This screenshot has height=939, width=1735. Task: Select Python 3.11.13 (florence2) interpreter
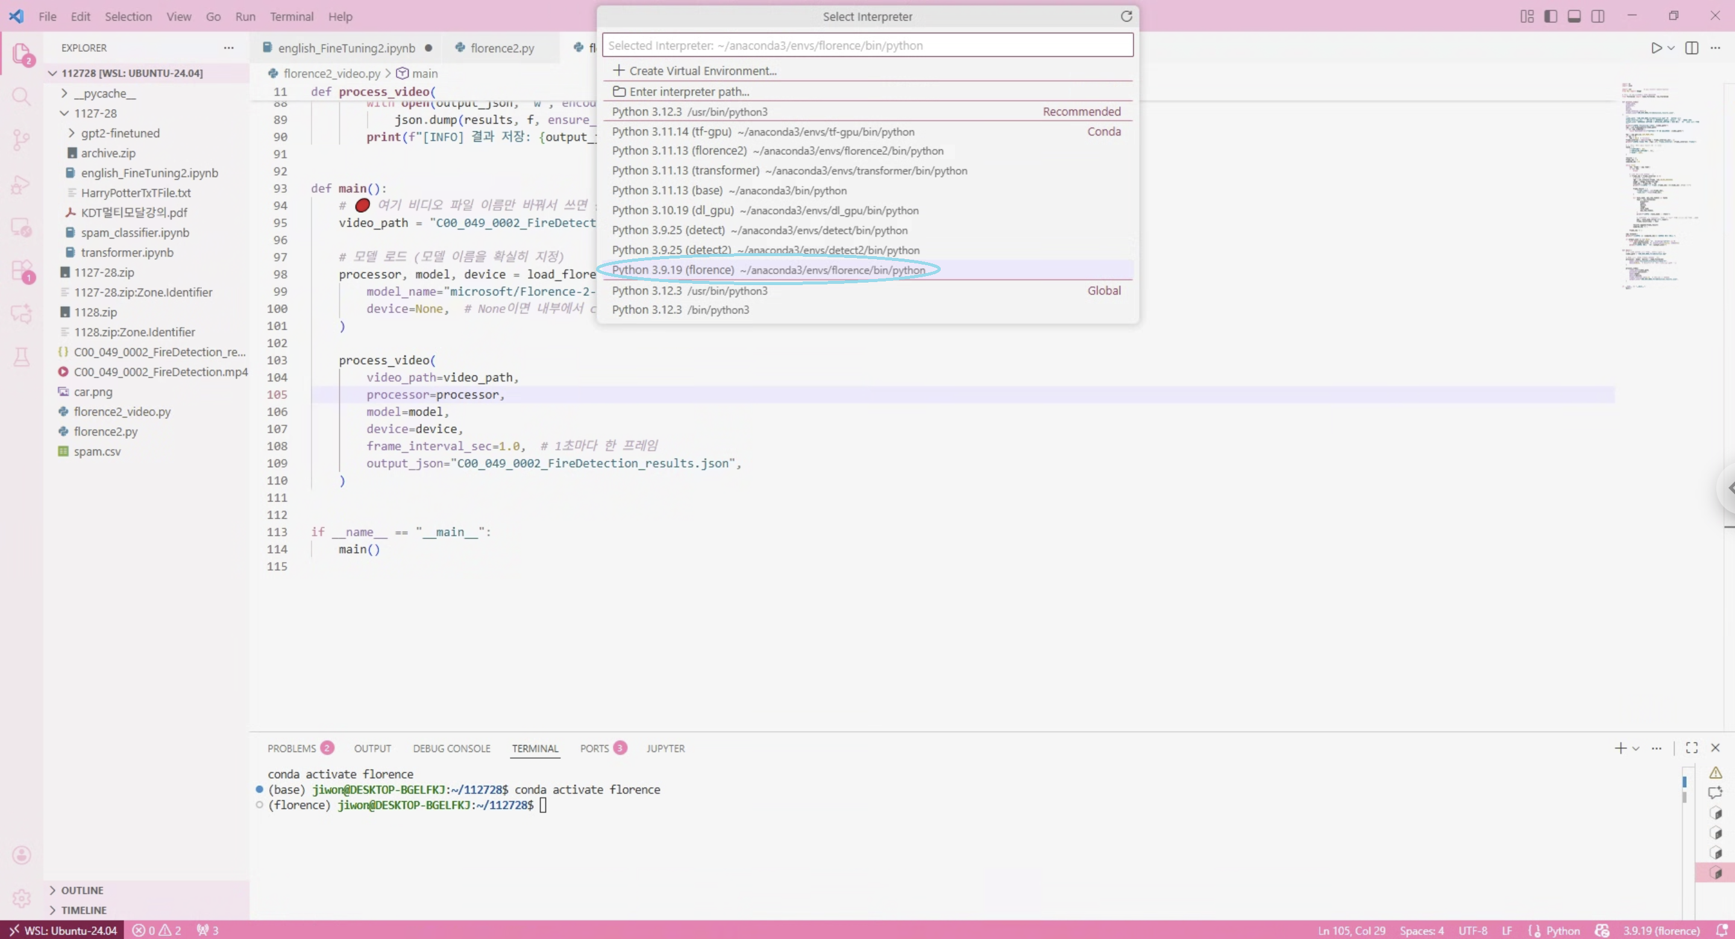click(x=777, y=151)
